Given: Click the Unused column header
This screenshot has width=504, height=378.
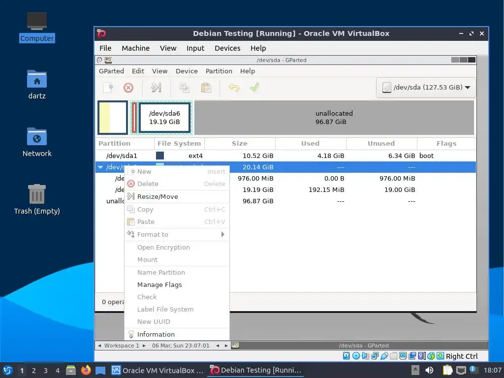Looking at the screenshot, I should [x=381, y=144].
